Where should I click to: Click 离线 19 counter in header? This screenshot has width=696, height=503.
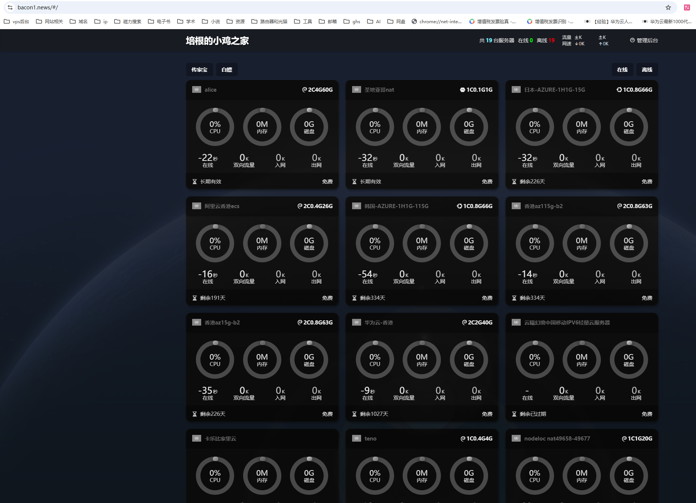click(x=546, y=40)
